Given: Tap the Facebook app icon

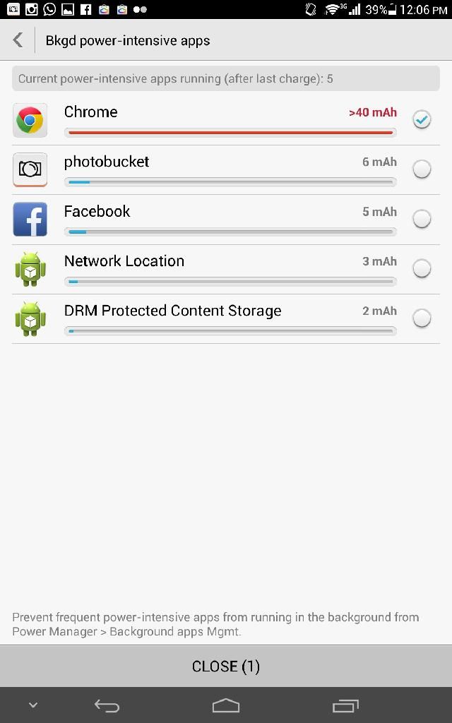Looking at the screenshot, I should click(x=30, y=219).
